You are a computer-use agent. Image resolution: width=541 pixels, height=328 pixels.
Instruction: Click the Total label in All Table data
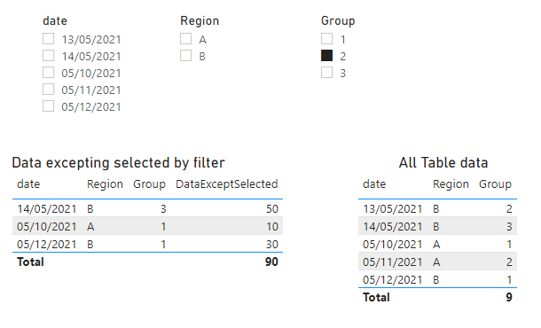pyautogui.click(x=376, y=297)
